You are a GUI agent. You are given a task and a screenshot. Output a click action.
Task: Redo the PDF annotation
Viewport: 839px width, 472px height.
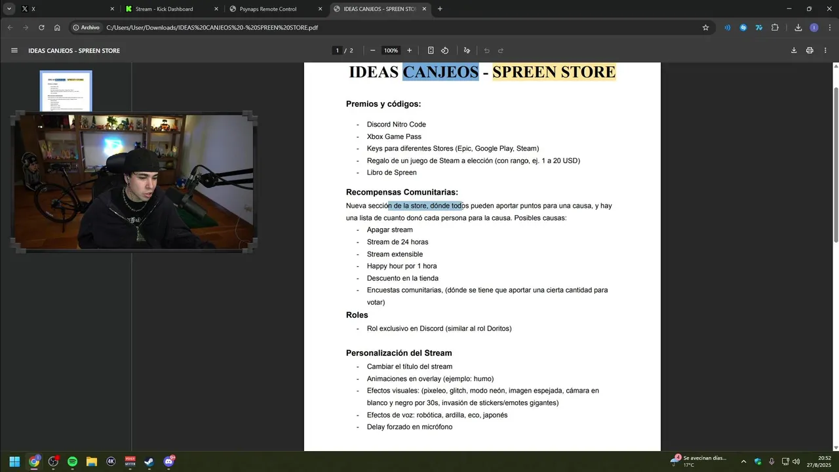pos(501,50)
